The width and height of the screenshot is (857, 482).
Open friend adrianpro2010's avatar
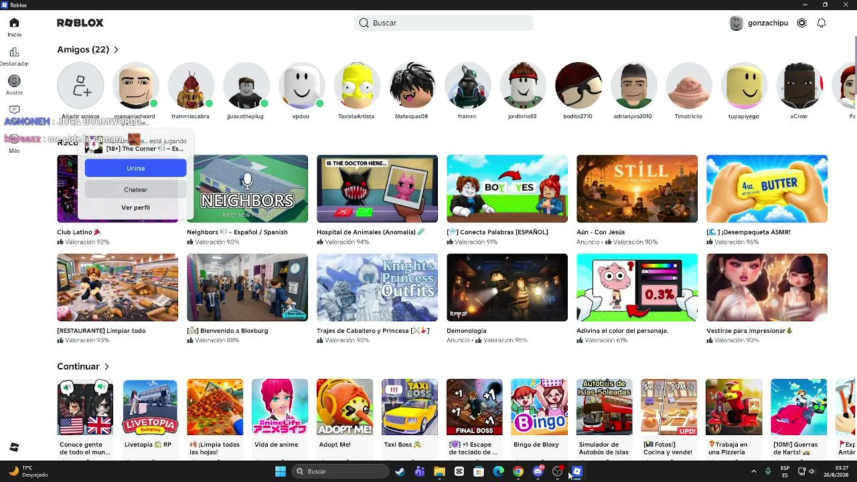click(633, 86)
